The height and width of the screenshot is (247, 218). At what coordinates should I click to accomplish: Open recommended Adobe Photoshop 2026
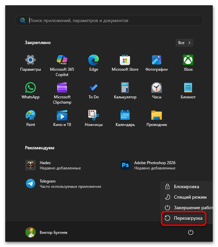148,165
